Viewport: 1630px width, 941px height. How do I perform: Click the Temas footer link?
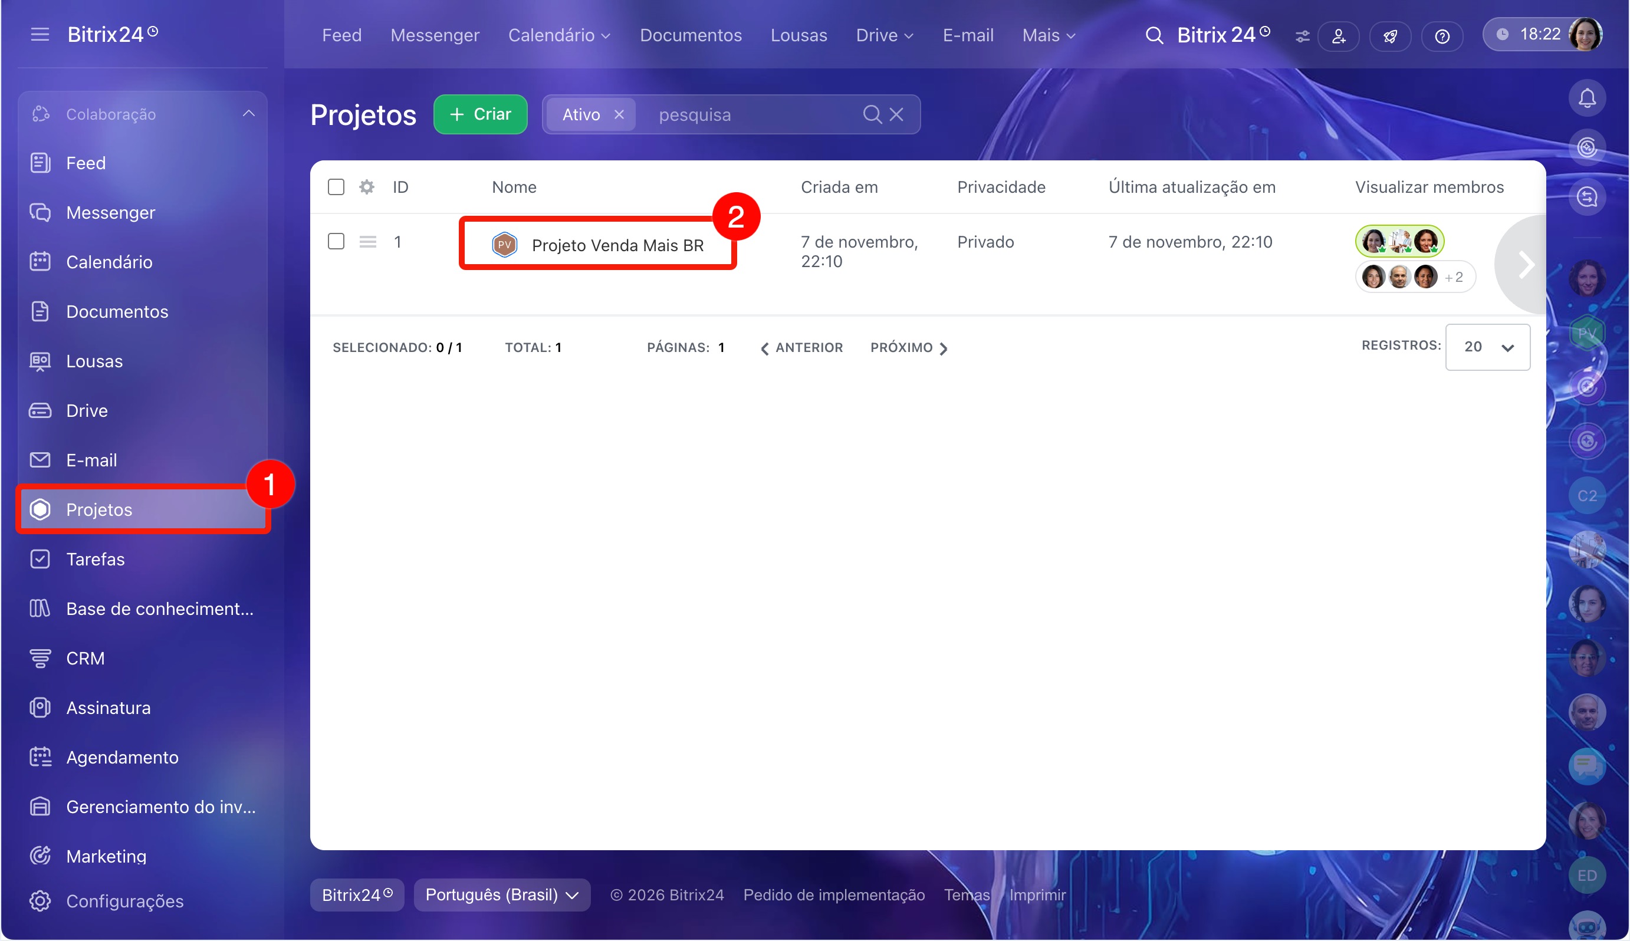(x=967, y=895)
